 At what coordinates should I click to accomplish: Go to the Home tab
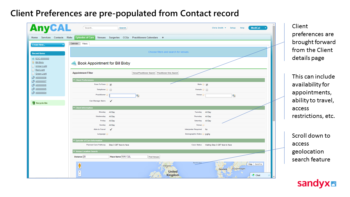coord(34,37)
